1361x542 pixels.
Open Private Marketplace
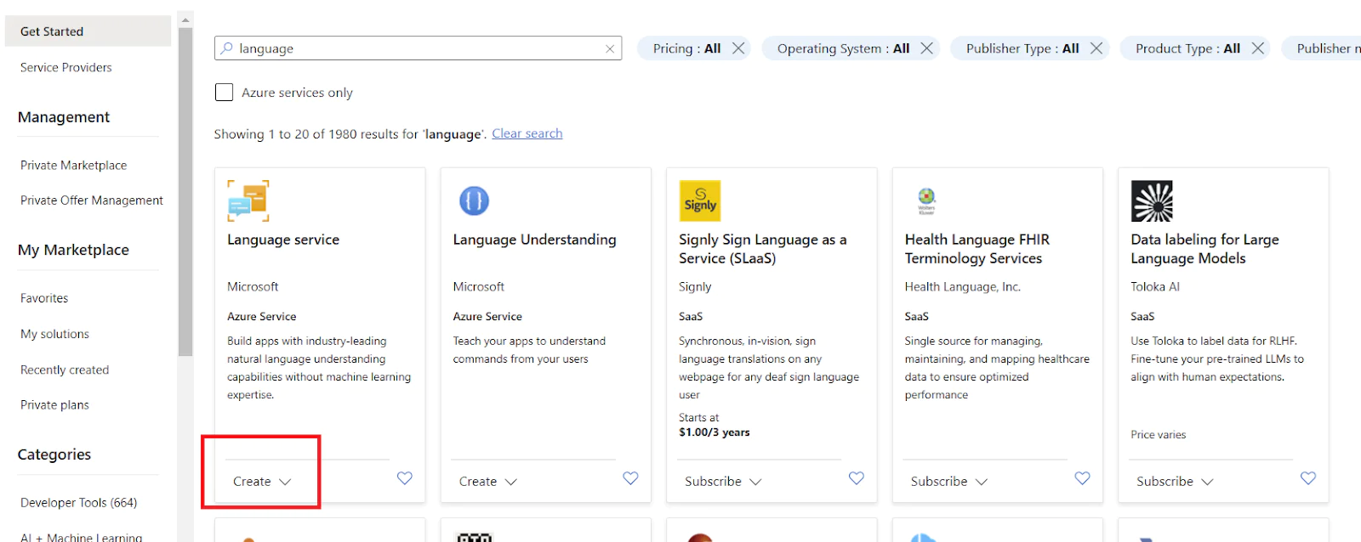[74, 165]
